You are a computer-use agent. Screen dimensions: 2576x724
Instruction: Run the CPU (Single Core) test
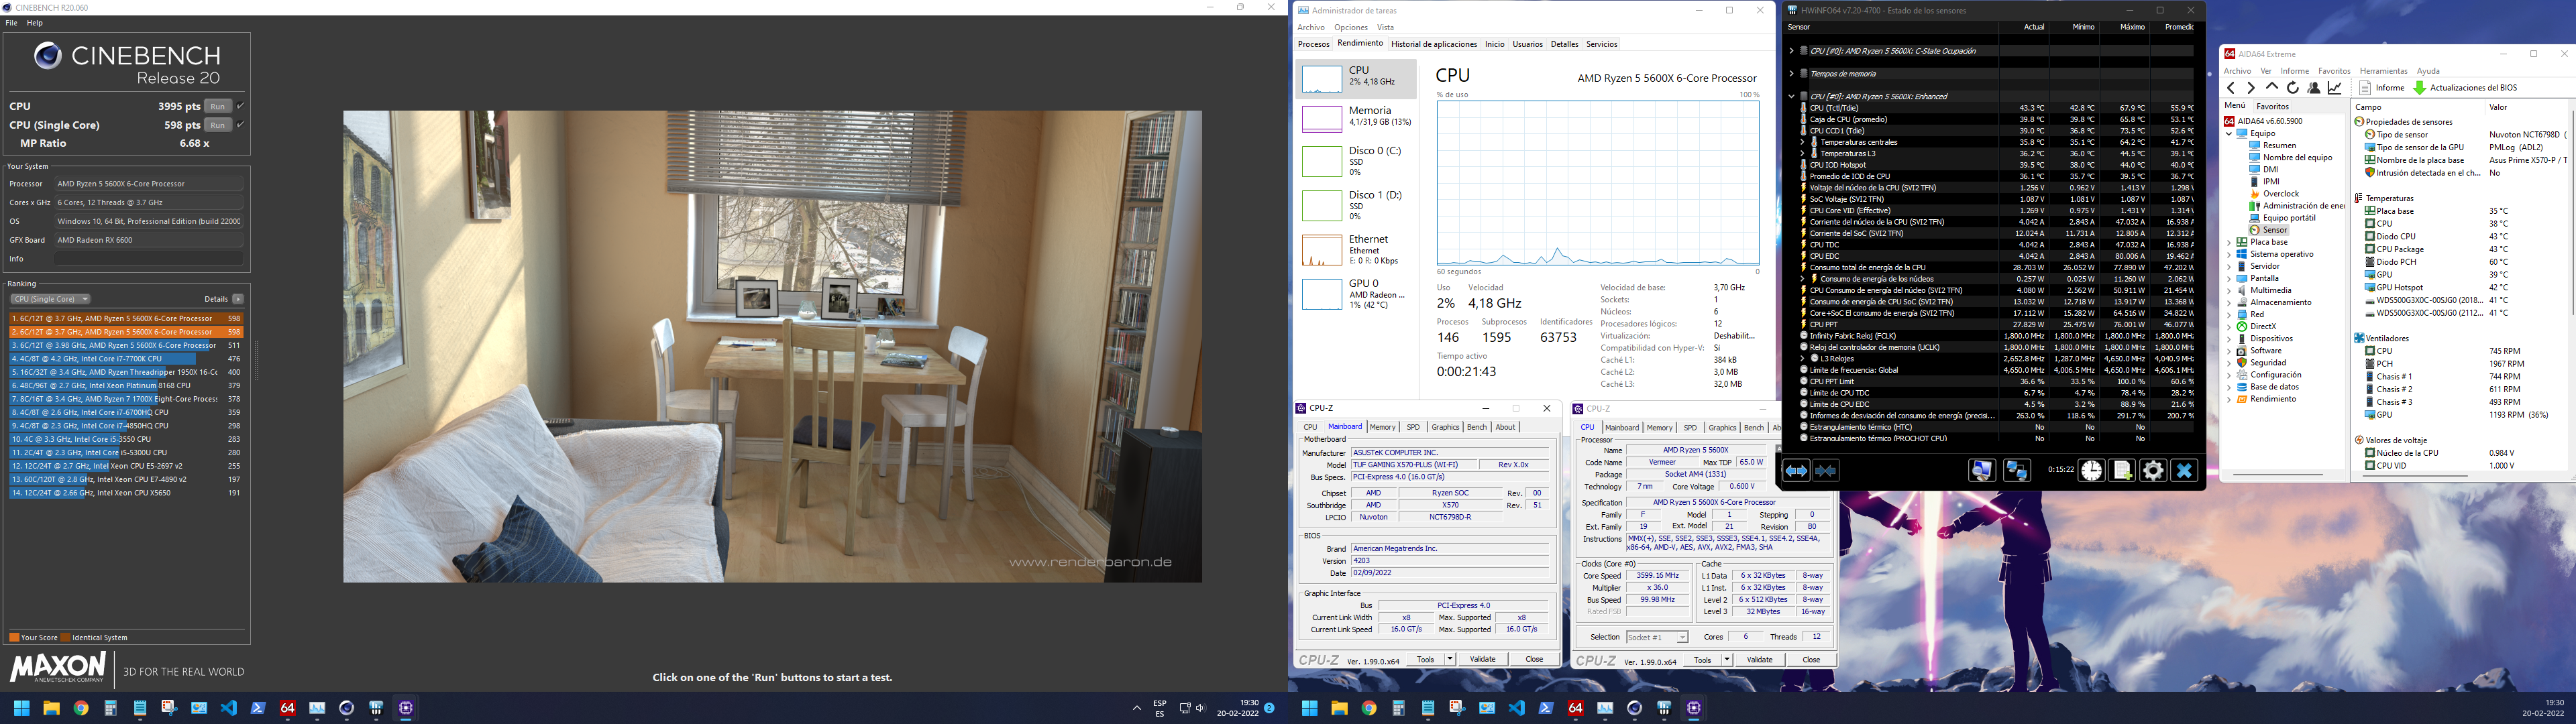coord(218,125)
